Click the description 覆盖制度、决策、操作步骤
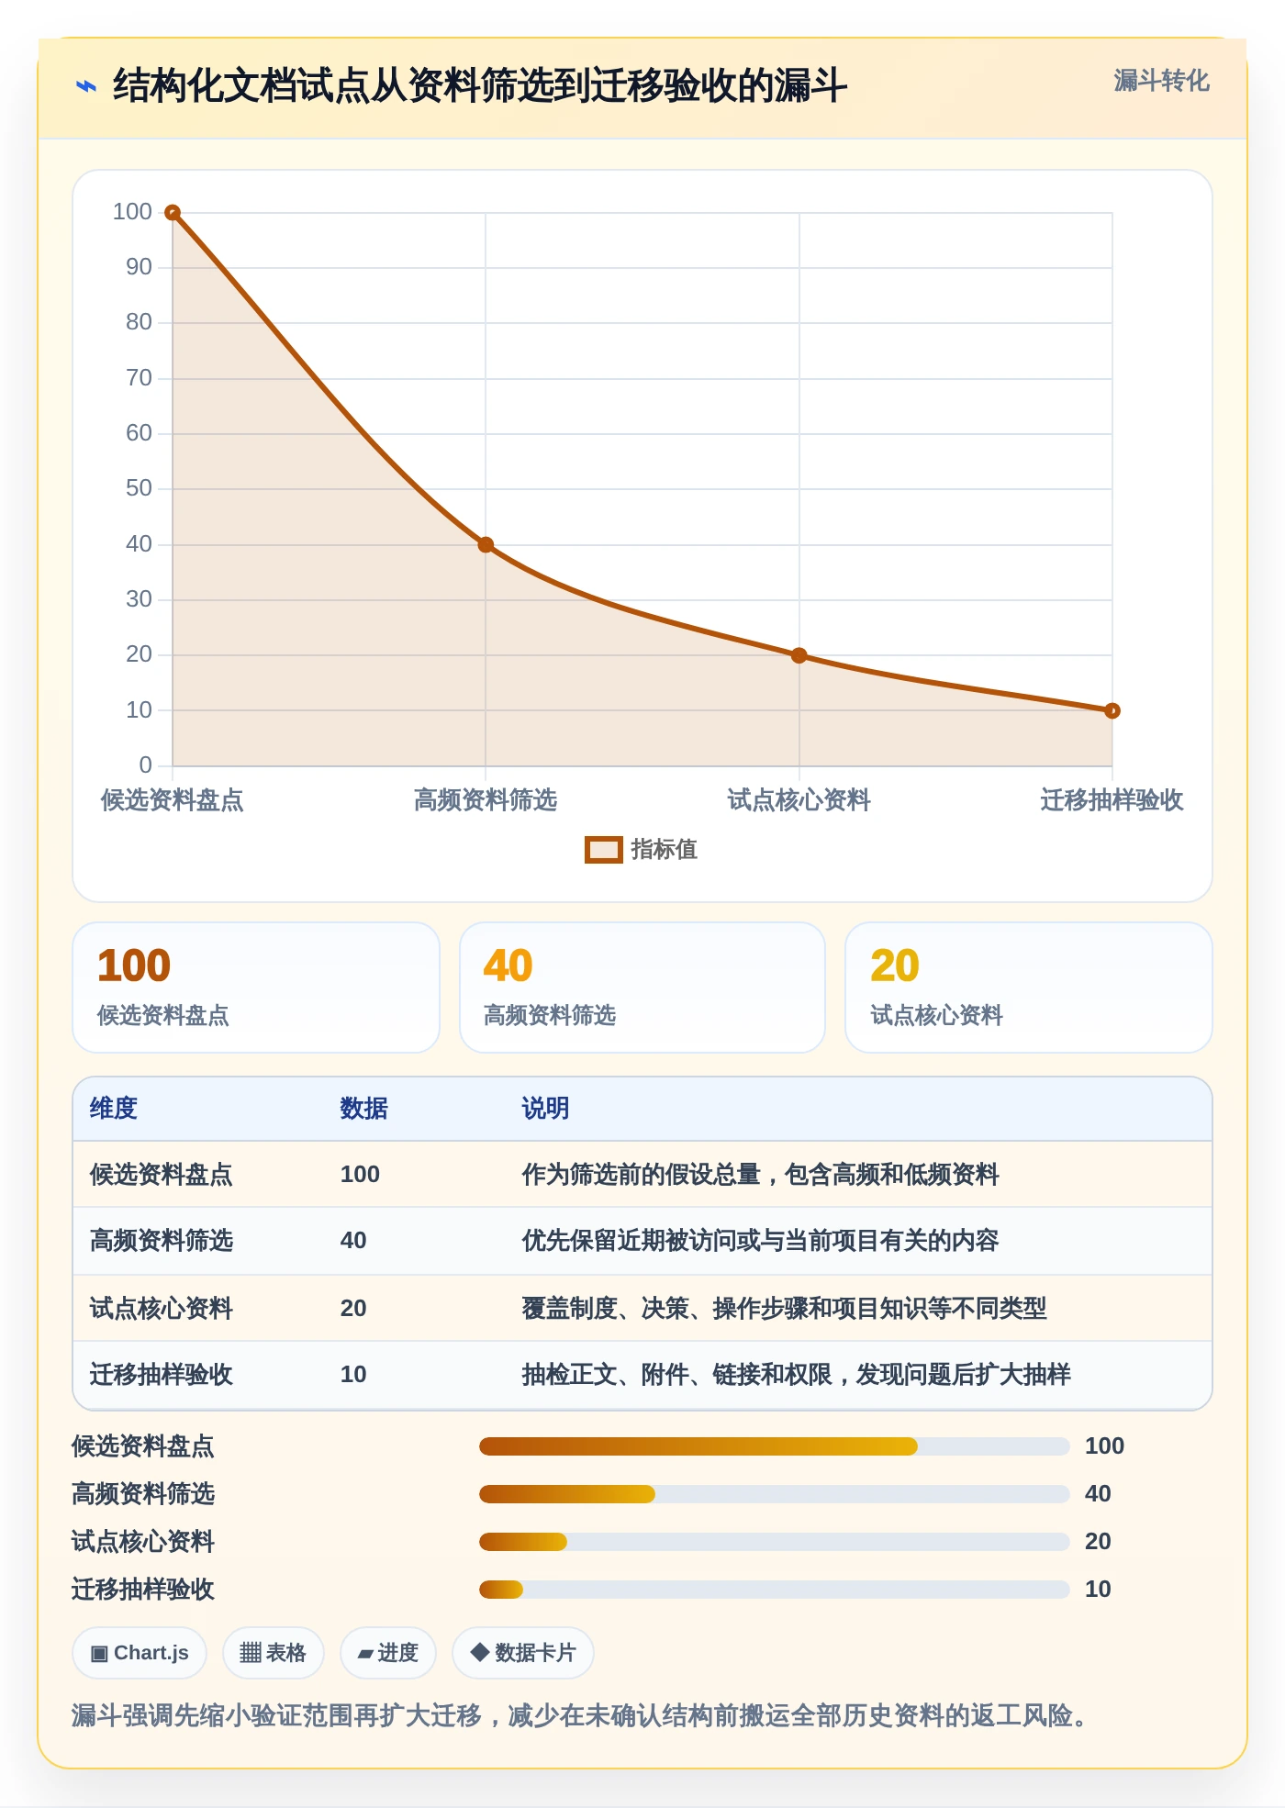 coord(784,1309)
